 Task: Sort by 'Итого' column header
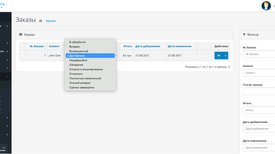point(128,46)
